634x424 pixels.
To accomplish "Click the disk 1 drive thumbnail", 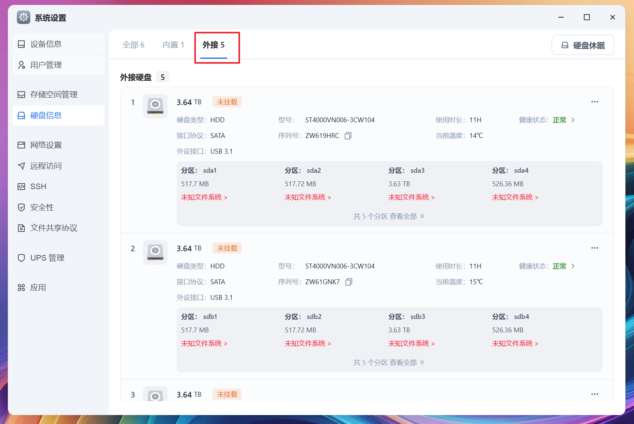I will [x=155, y=106].
